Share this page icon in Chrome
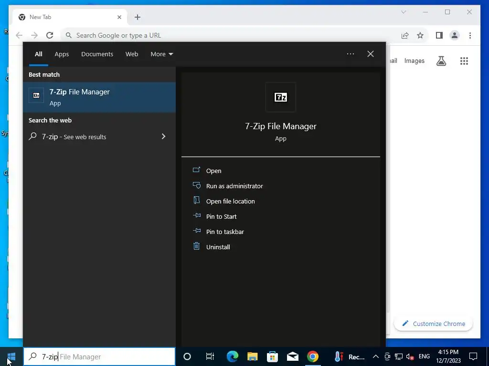Screen dimensions: 489x366 (405, 35)
